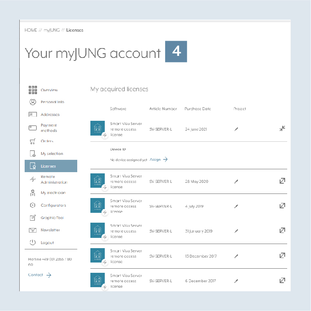Click the Assign device link
This screenshot has height=311, width=311.
pos(159,159)
